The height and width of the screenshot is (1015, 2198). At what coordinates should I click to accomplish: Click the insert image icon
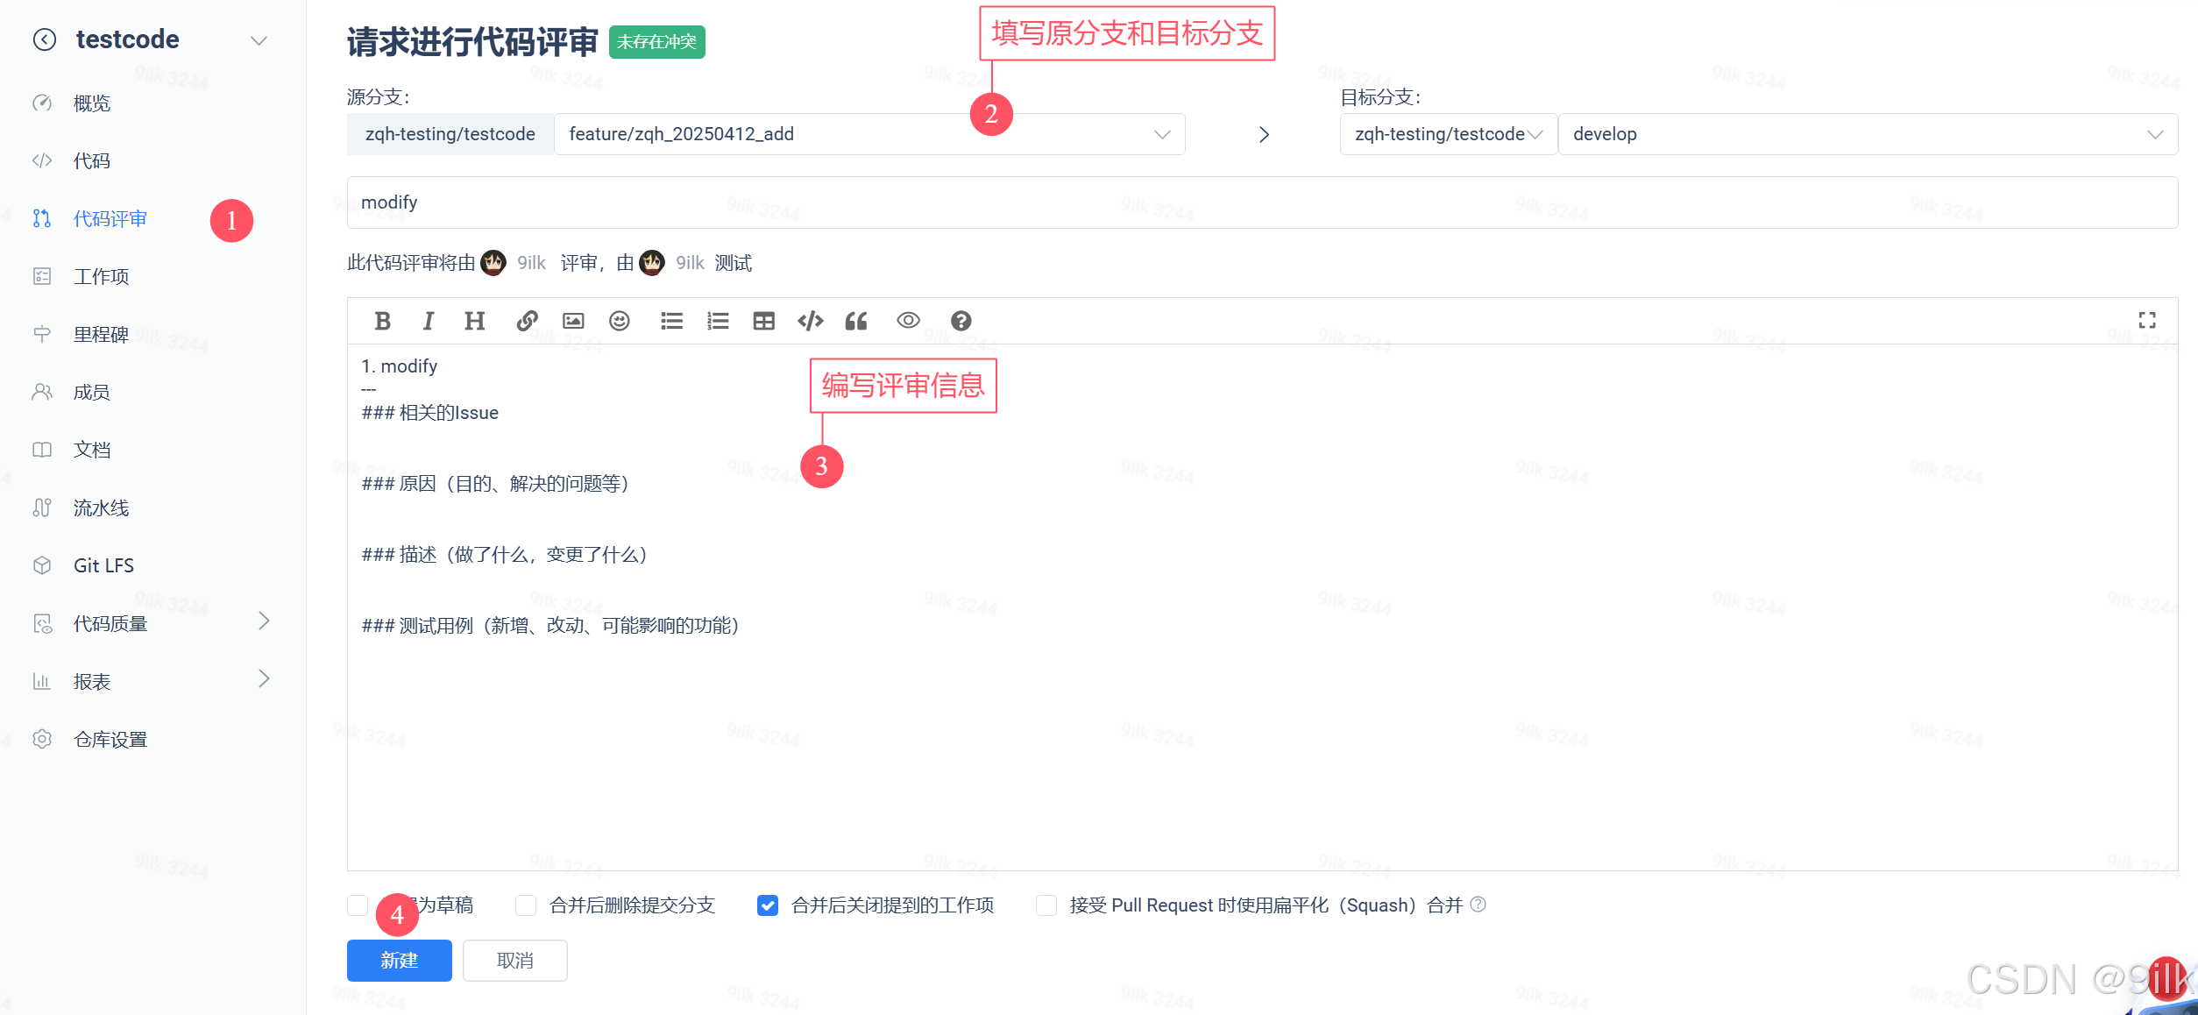coord(573,321)
